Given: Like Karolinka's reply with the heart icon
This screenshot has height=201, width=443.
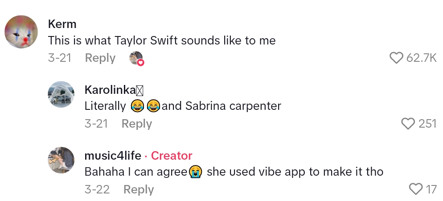Looking at the screenshot, I should coord(408,124).
